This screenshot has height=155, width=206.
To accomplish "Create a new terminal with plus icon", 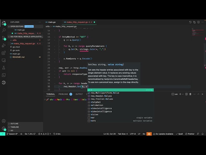I will [180, 94].
